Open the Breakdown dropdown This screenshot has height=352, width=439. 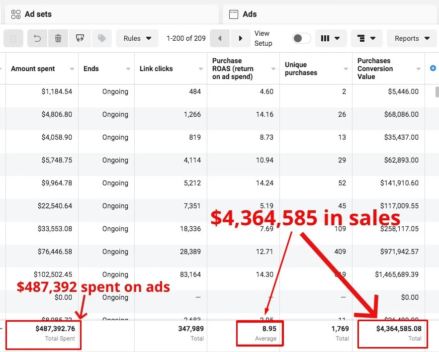[x=366, y=38]
